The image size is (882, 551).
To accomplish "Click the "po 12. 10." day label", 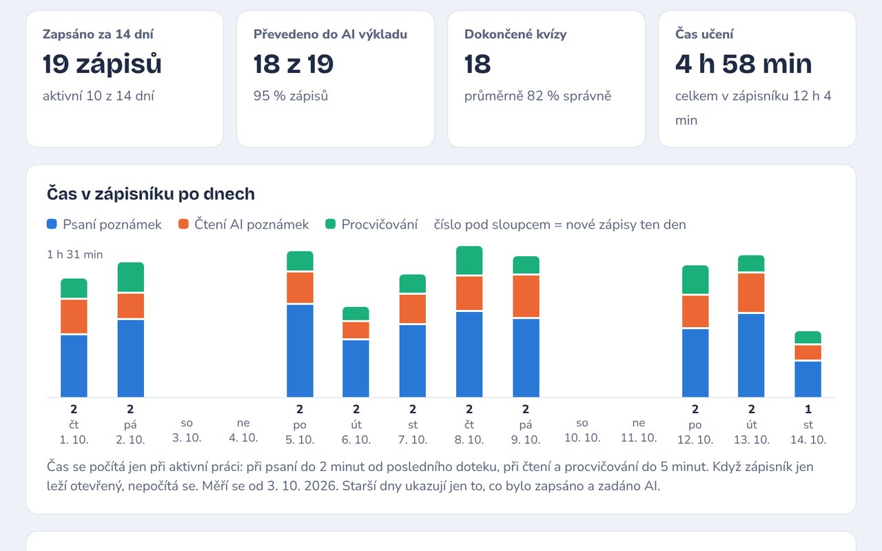I will [x=695, y=433].
